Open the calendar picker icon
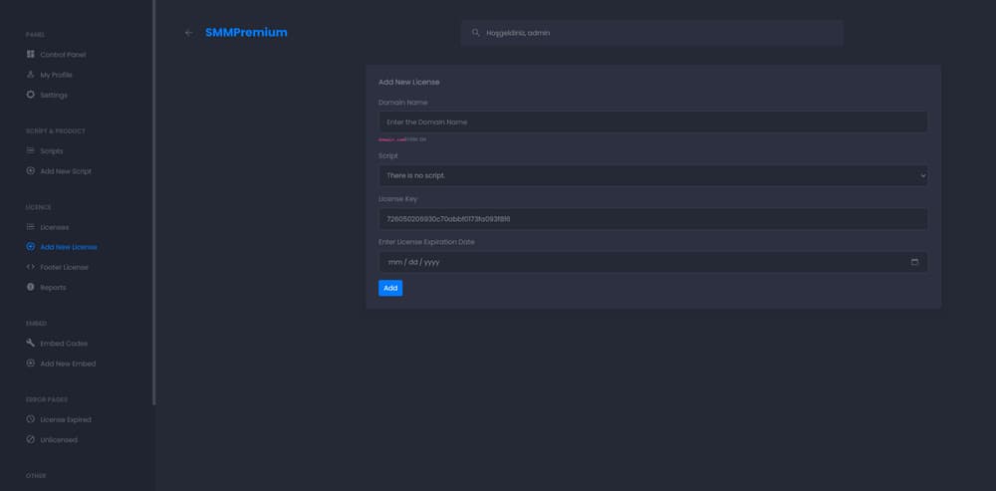Image resolution: width=996 pixels, height=491 pixels. coord(914,262)
